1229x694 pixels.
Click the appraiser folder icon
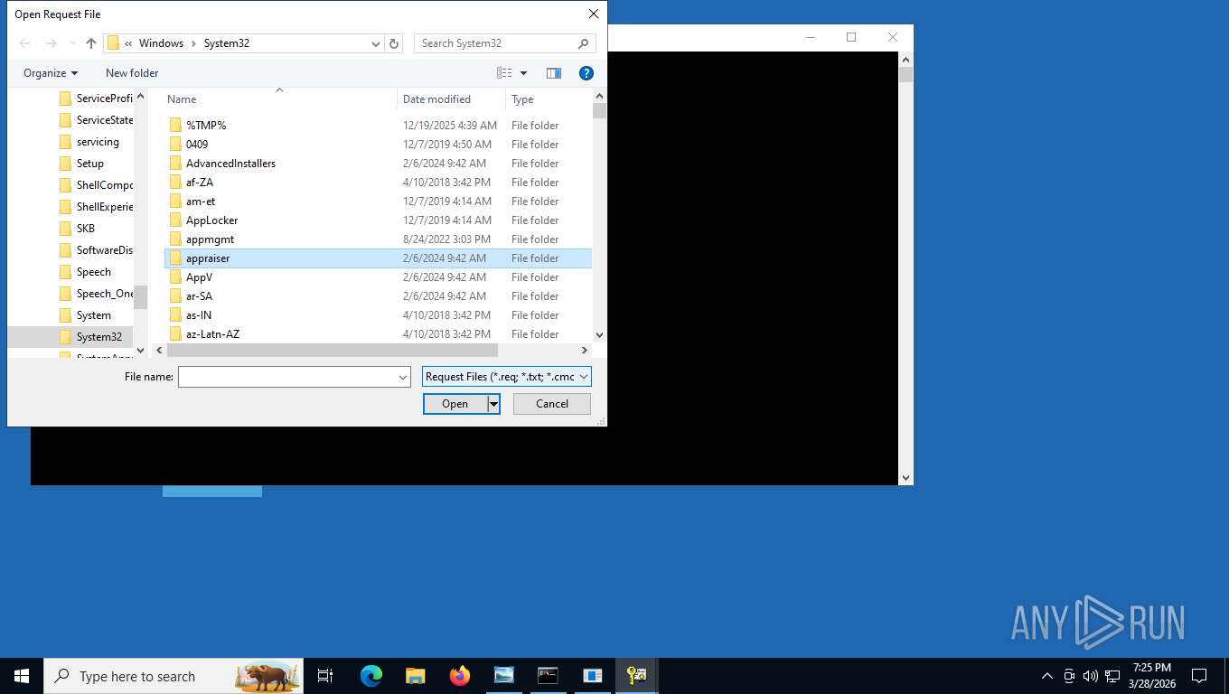(176, 258)
